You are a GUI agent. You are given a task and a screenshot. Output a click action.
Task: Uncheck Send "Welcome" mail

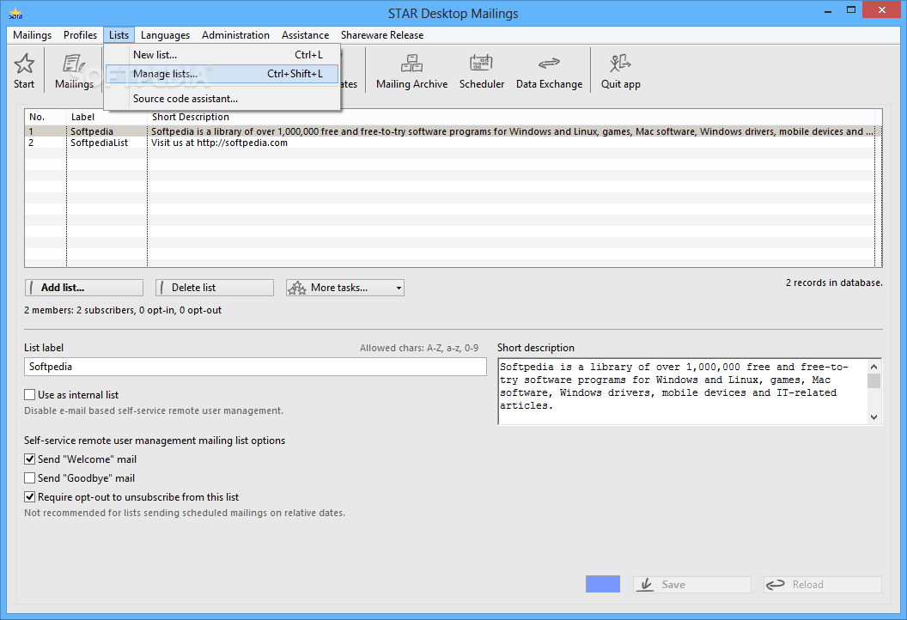tap(29, 459)
